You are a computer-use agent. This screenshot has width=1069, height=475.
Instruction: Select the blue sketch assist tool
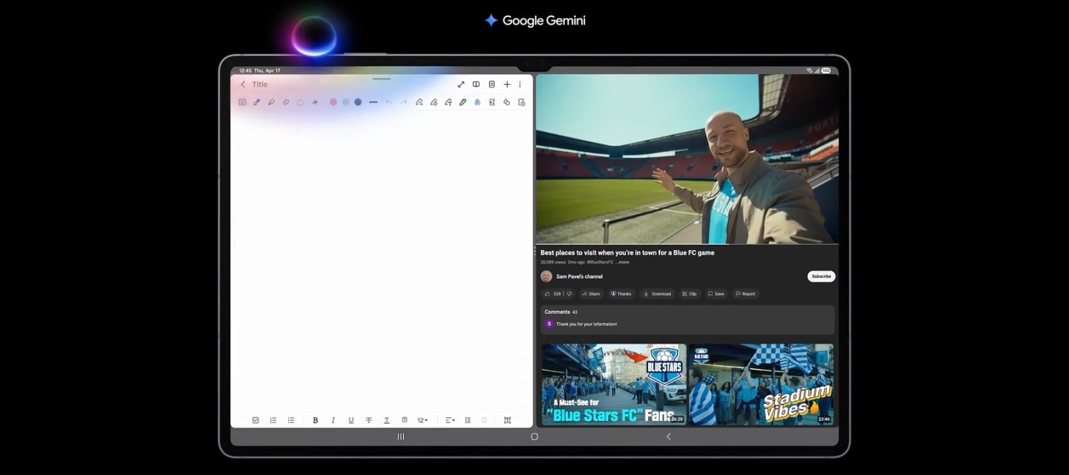[x=477, y=102]
